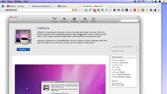This screenshot has width=167, height=94.
Task: Click the 'Category: Utilities' info line
Action: [x=118, y=60]
